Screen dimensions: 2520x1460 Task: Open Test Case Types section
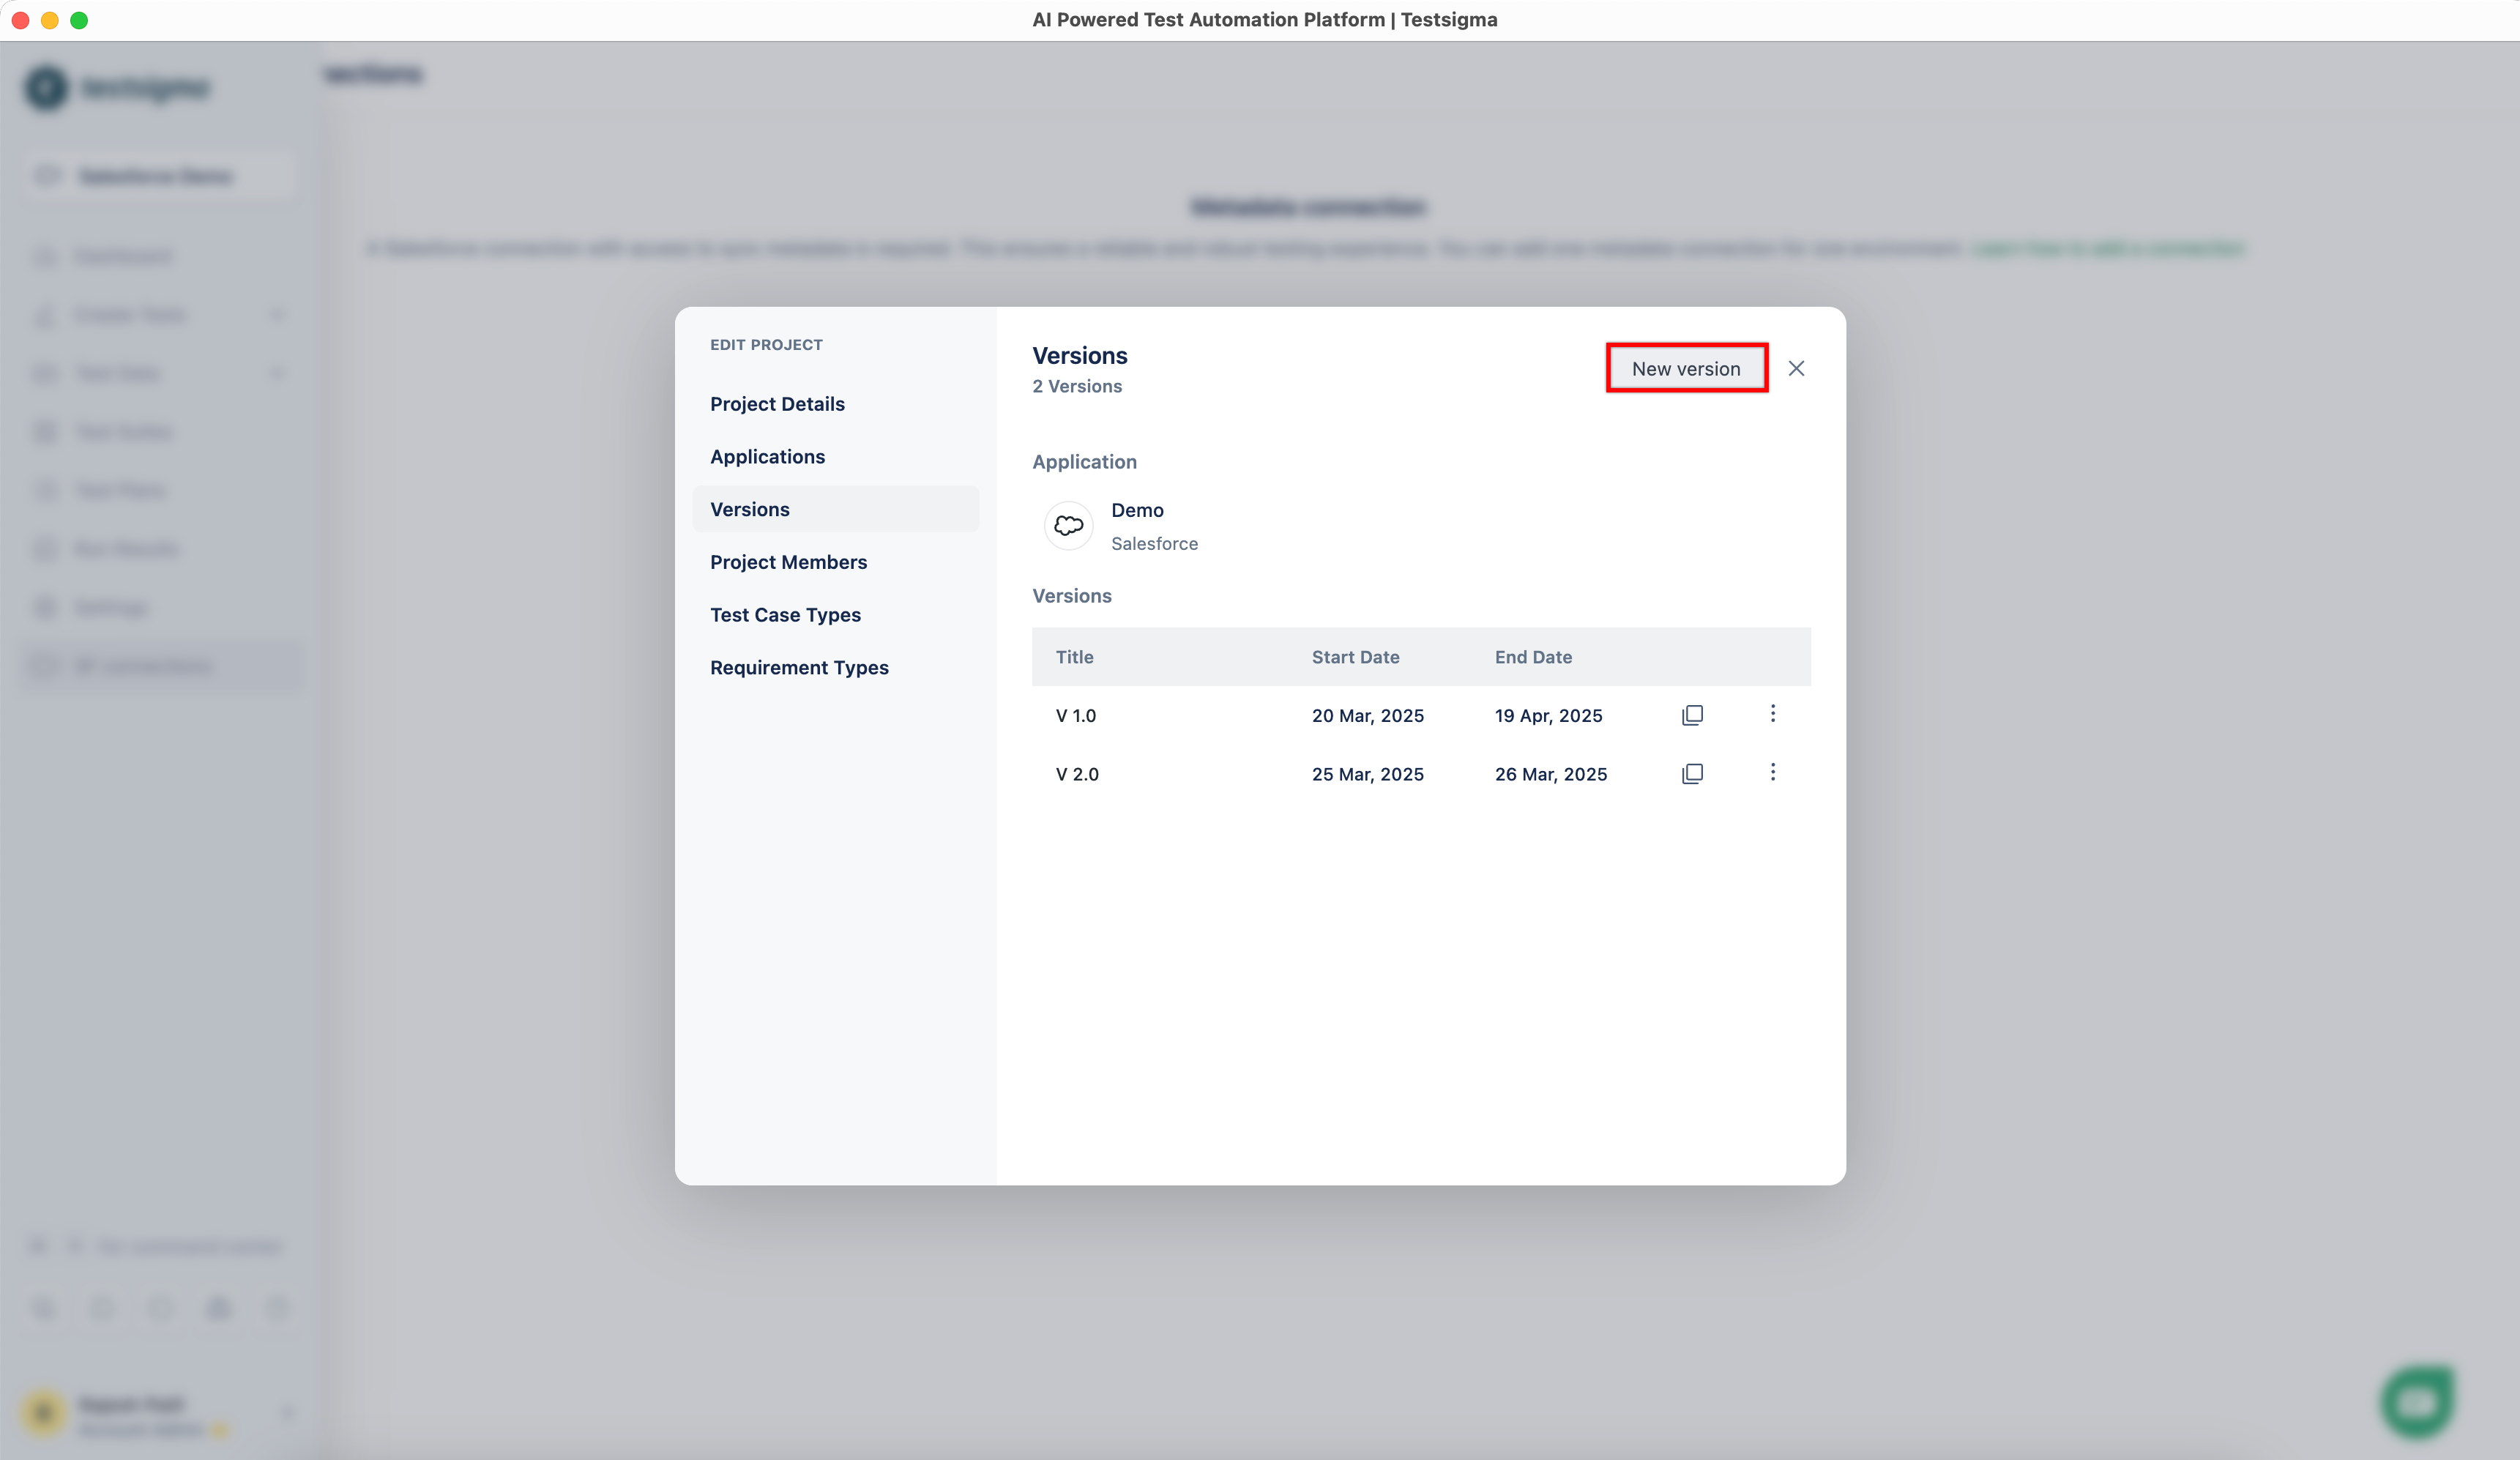(785, 615)
